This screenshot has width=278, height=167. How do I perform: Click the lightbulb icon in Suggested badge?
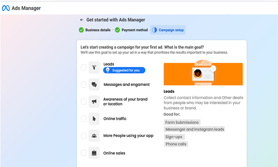107,70
